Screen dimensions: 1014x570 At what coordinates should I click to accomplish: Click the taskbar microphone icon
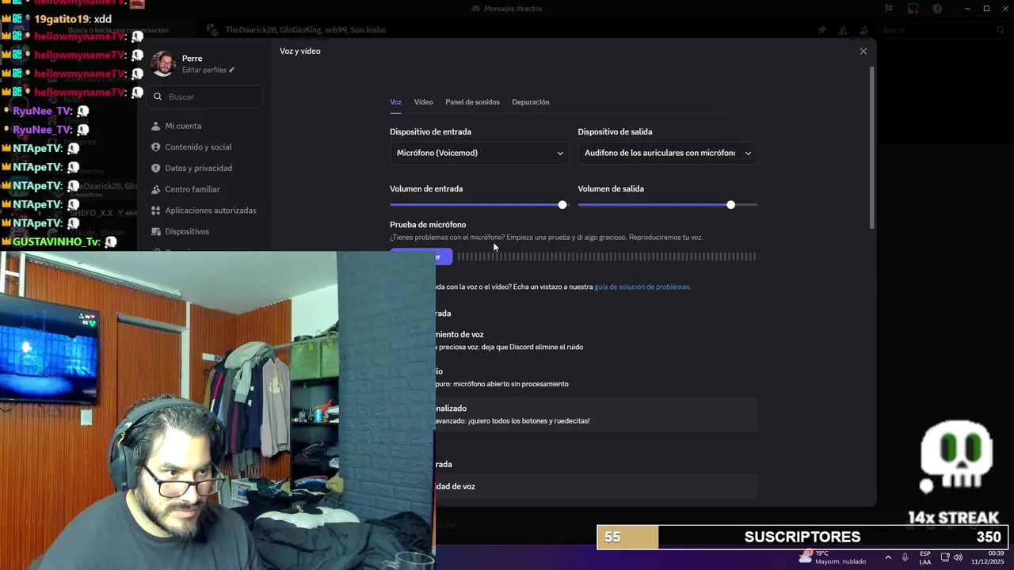coord(905,557)
